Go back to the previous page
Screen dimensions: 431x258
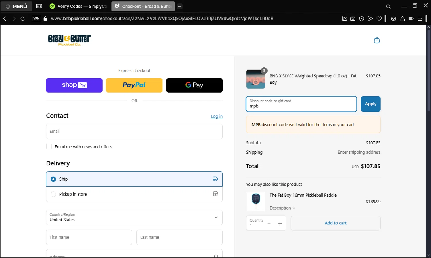(5, 19)
